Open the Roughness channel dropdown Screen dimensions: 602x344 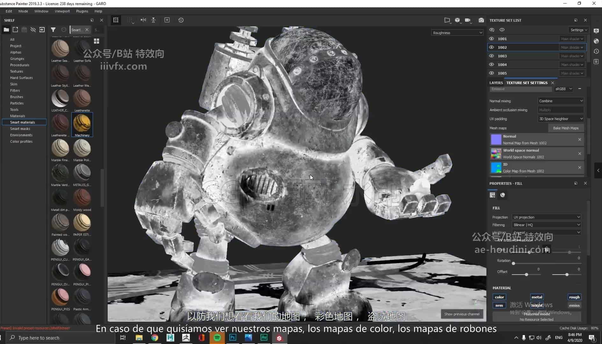[457, 33]
